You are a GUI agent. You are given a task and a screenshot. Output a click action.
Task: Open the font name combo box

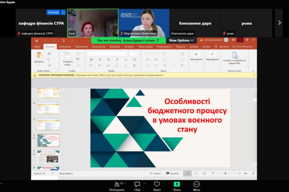point(108,53)
